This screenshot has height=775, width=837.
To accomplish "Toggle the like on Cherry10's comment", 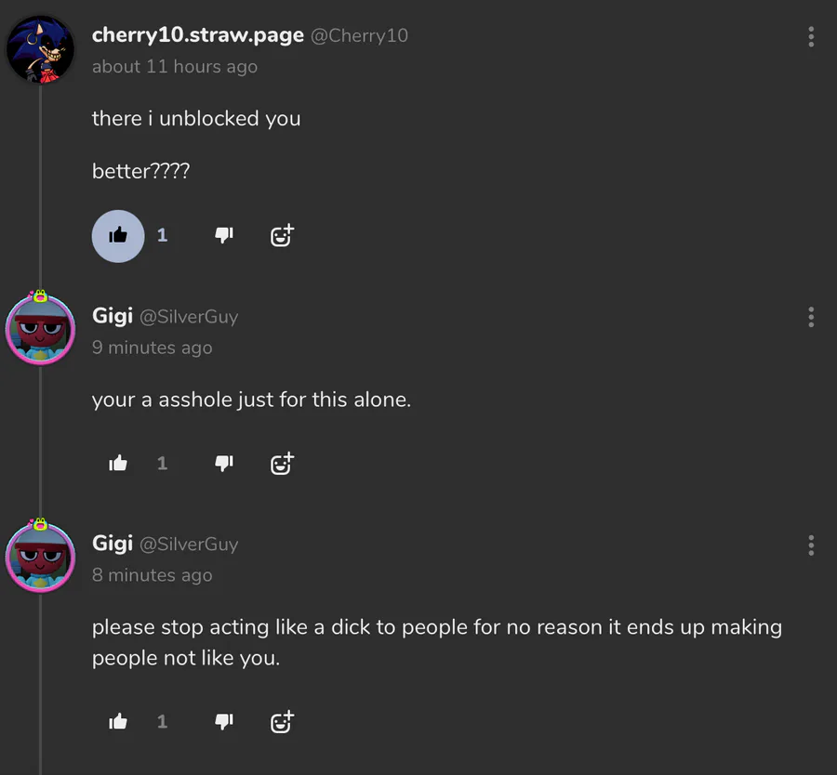I will point(118,236).
